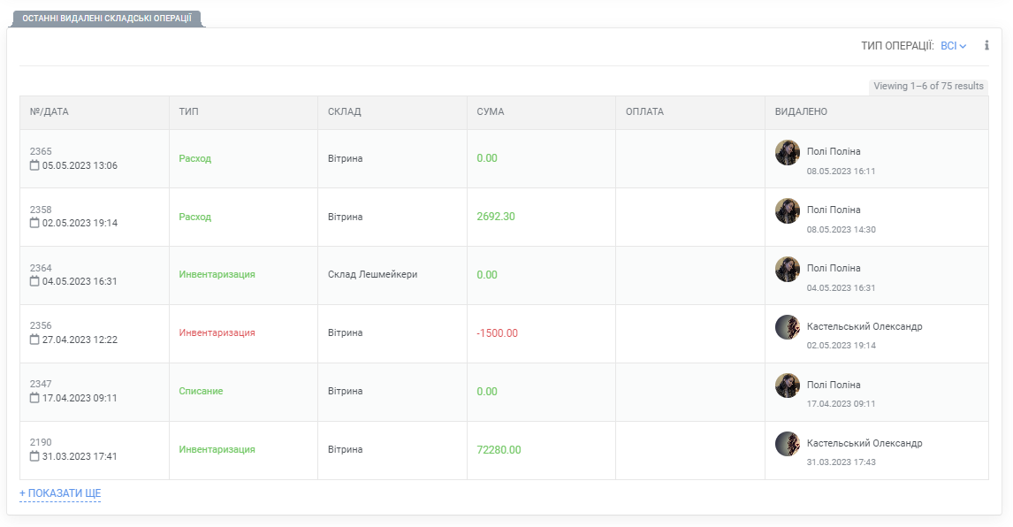This screenshot has width=1013, height=527.
Task: Click Расход type in row 2365
Action: pyautogui.click(x=195, y=158)
